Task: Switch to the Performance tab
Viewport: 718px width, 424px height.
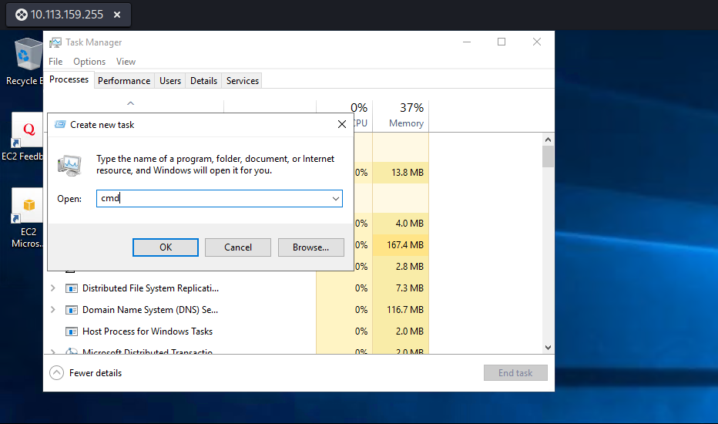Action: [124, 81]
